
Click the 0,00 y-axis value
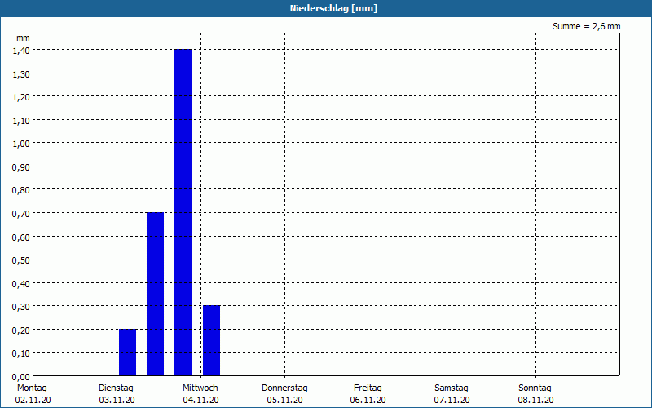click(21, 376)
